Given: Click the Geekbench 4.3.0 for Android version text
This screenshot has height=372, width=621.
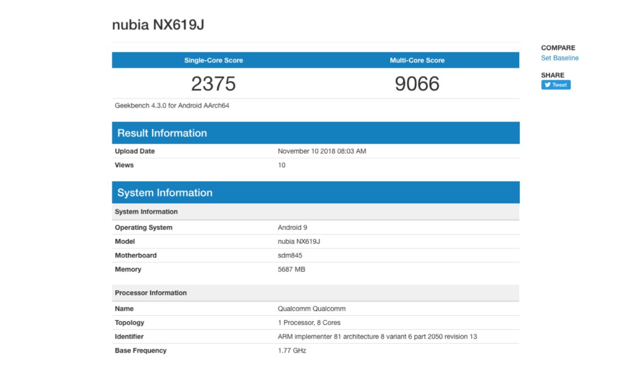Looking at the screenshot, I should tap(172, 106).
